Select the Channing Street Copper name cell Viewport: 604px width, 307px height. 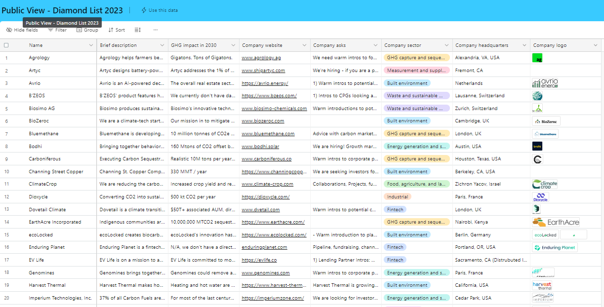(61, 172)
